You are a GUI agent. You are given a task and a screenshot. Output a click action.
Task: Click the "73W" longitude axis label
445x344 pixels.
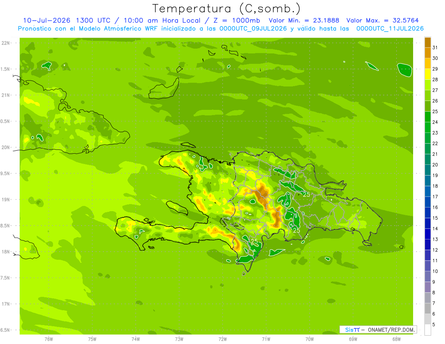[179, 339]
